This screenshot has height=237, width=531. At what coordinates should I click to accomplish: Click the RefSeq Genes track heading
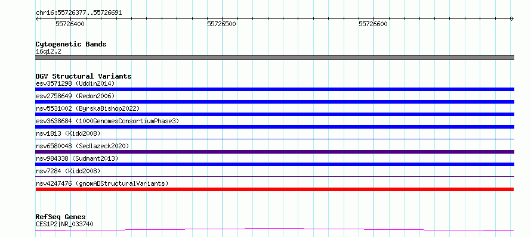tap(61, 217)
